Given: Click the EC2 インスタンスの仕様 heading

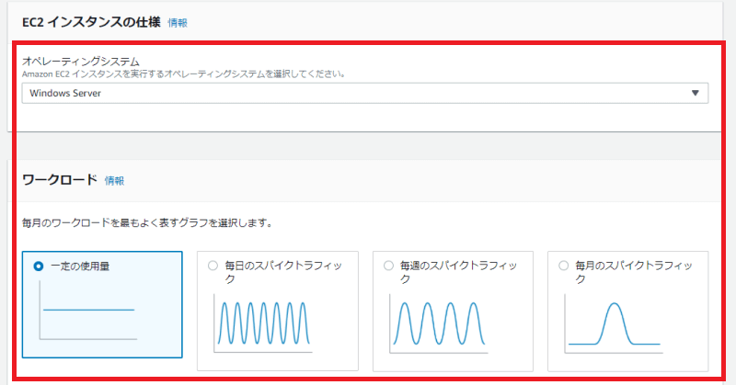Looking at the screenshot, I should 91,22.
